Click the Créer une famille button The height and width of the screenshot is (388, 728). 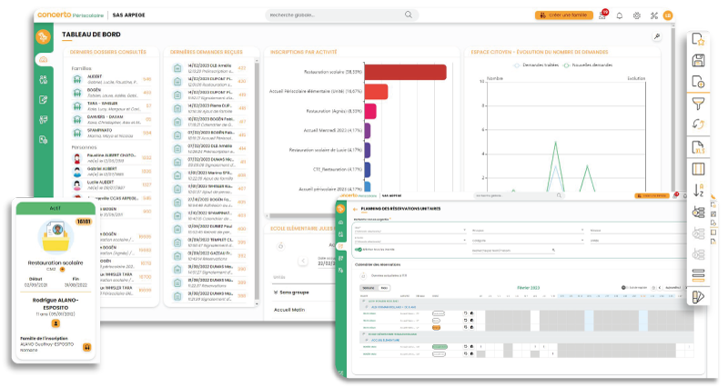(x=563, y=15)
